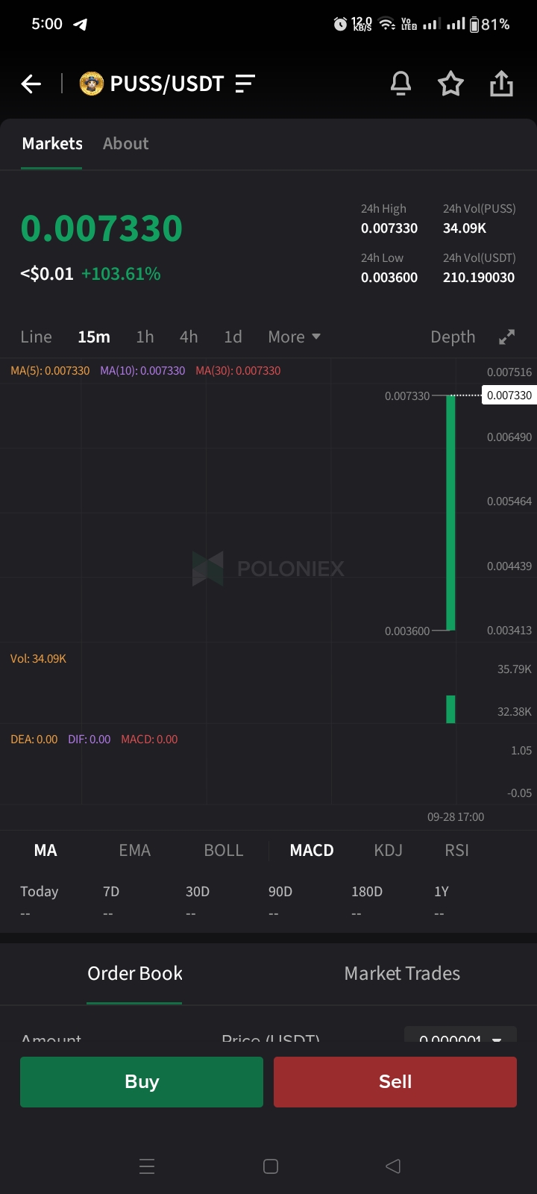
Task: Show the Depth chart view
Action: click(453, 337)
